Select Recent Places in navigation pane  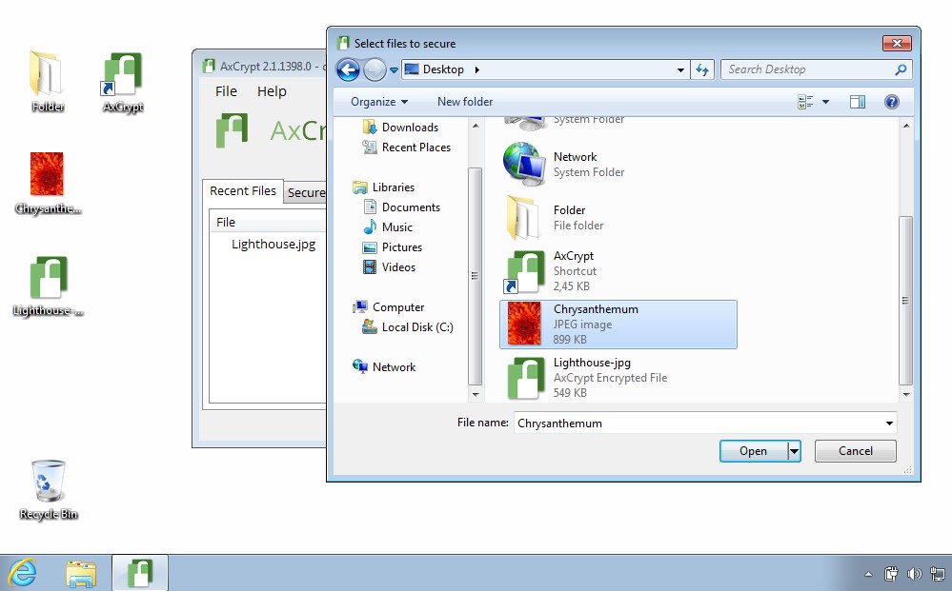407,148
